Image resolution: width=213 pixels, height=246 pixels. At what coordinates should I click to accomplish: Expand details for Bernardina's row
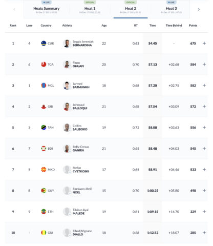click(x=204, y=43)
